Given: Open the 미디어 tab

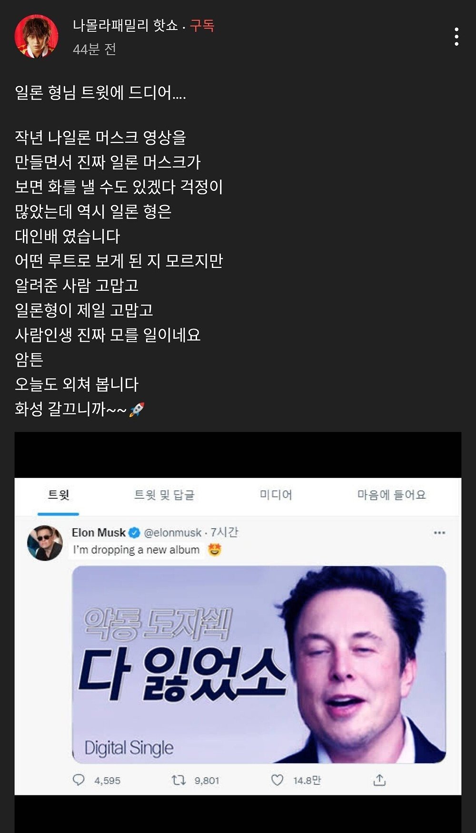Looking at the screenshot, I should pyautogui.click(x=276, y=495).
